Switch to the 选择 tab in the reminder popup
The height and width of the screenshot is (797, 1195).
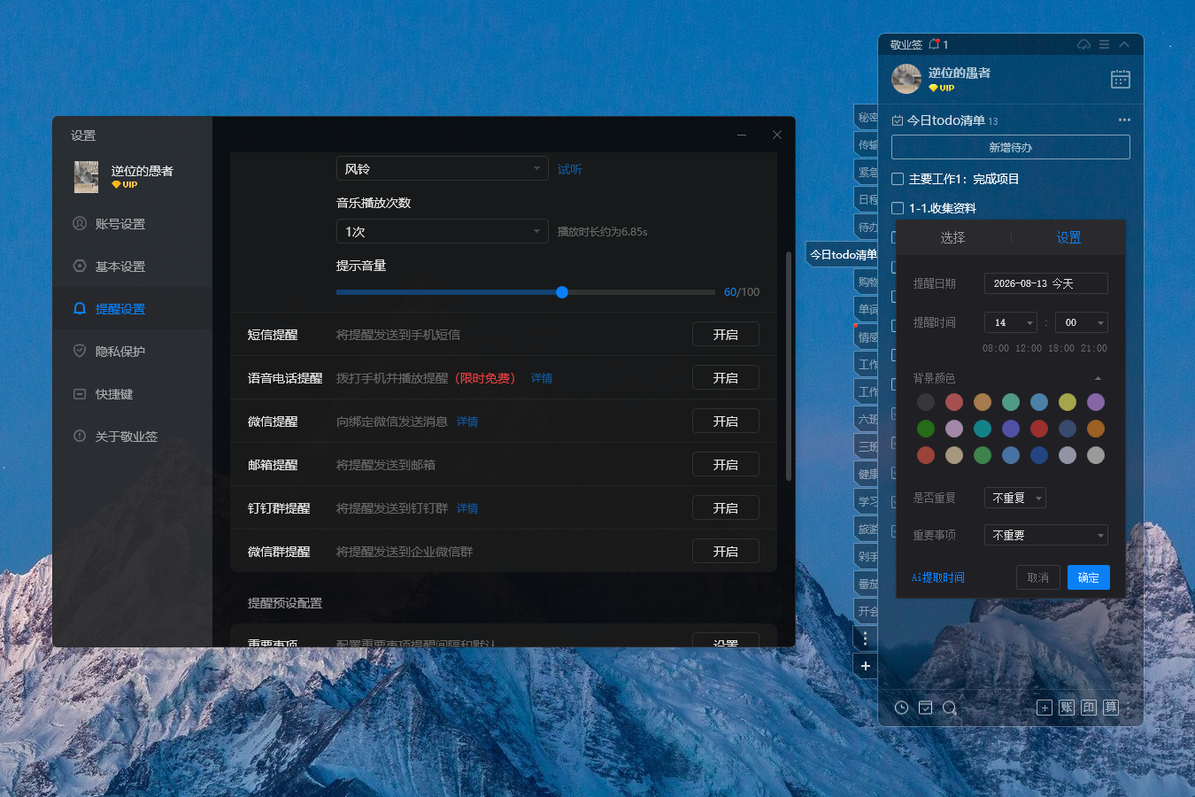point(953,237)
